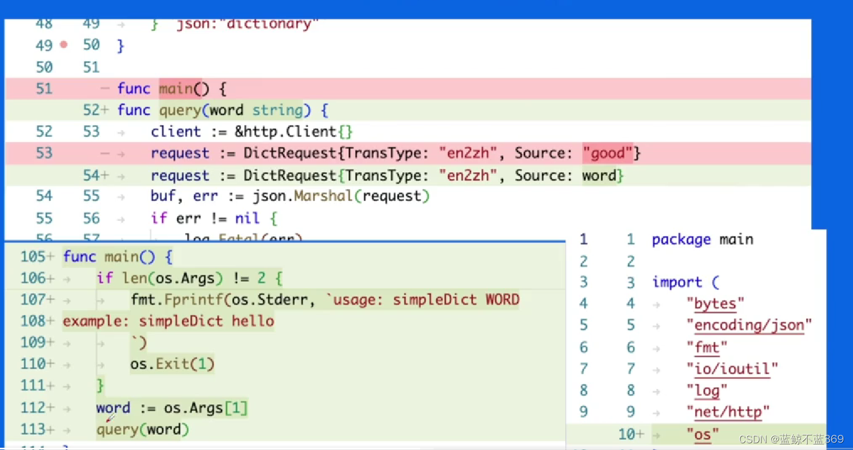Click the highlighted "query" name in line 52+
This screenshot has height=450, width=853.
[x=180, y=110]
